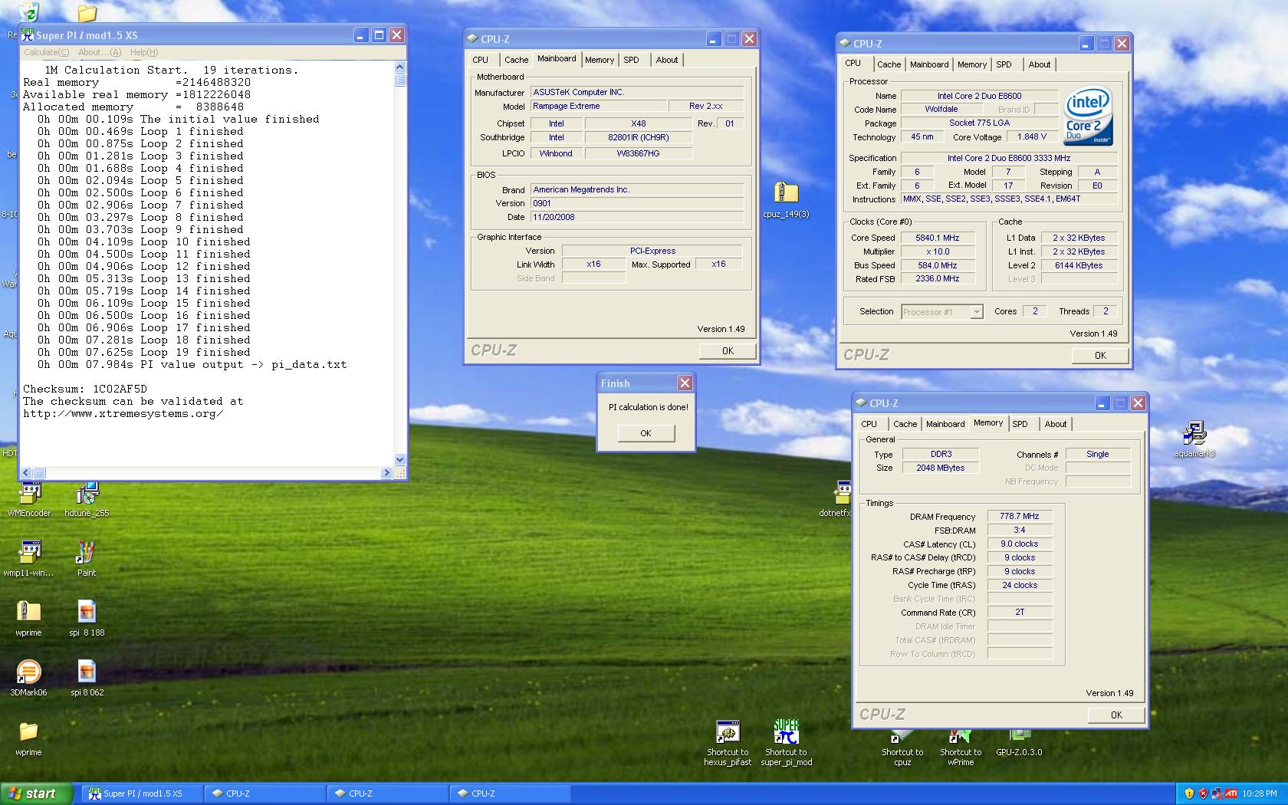Click the taskbar clock showing 10:28 PM

pos(1261,793)
